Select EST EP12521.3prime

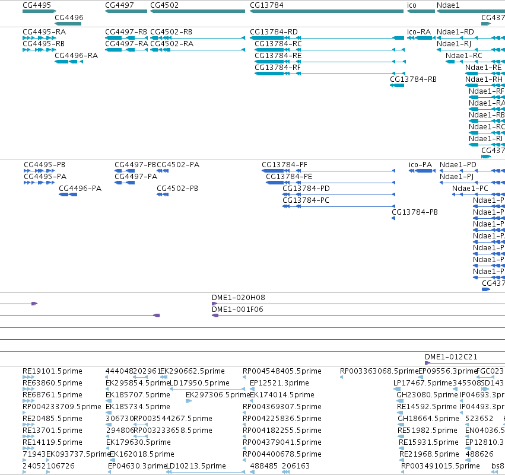(x=252, y=389)
